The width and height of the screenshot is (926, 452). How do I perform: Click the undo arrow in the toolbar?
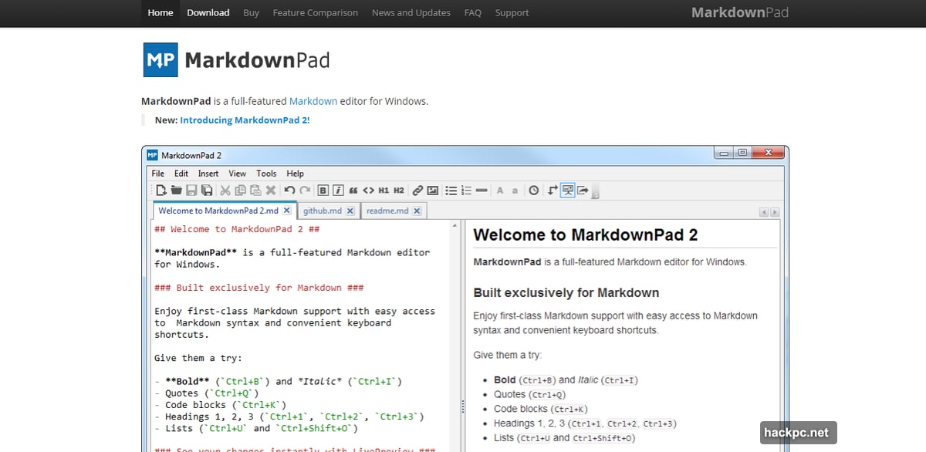pyautogui.click(x=289, y=191)
